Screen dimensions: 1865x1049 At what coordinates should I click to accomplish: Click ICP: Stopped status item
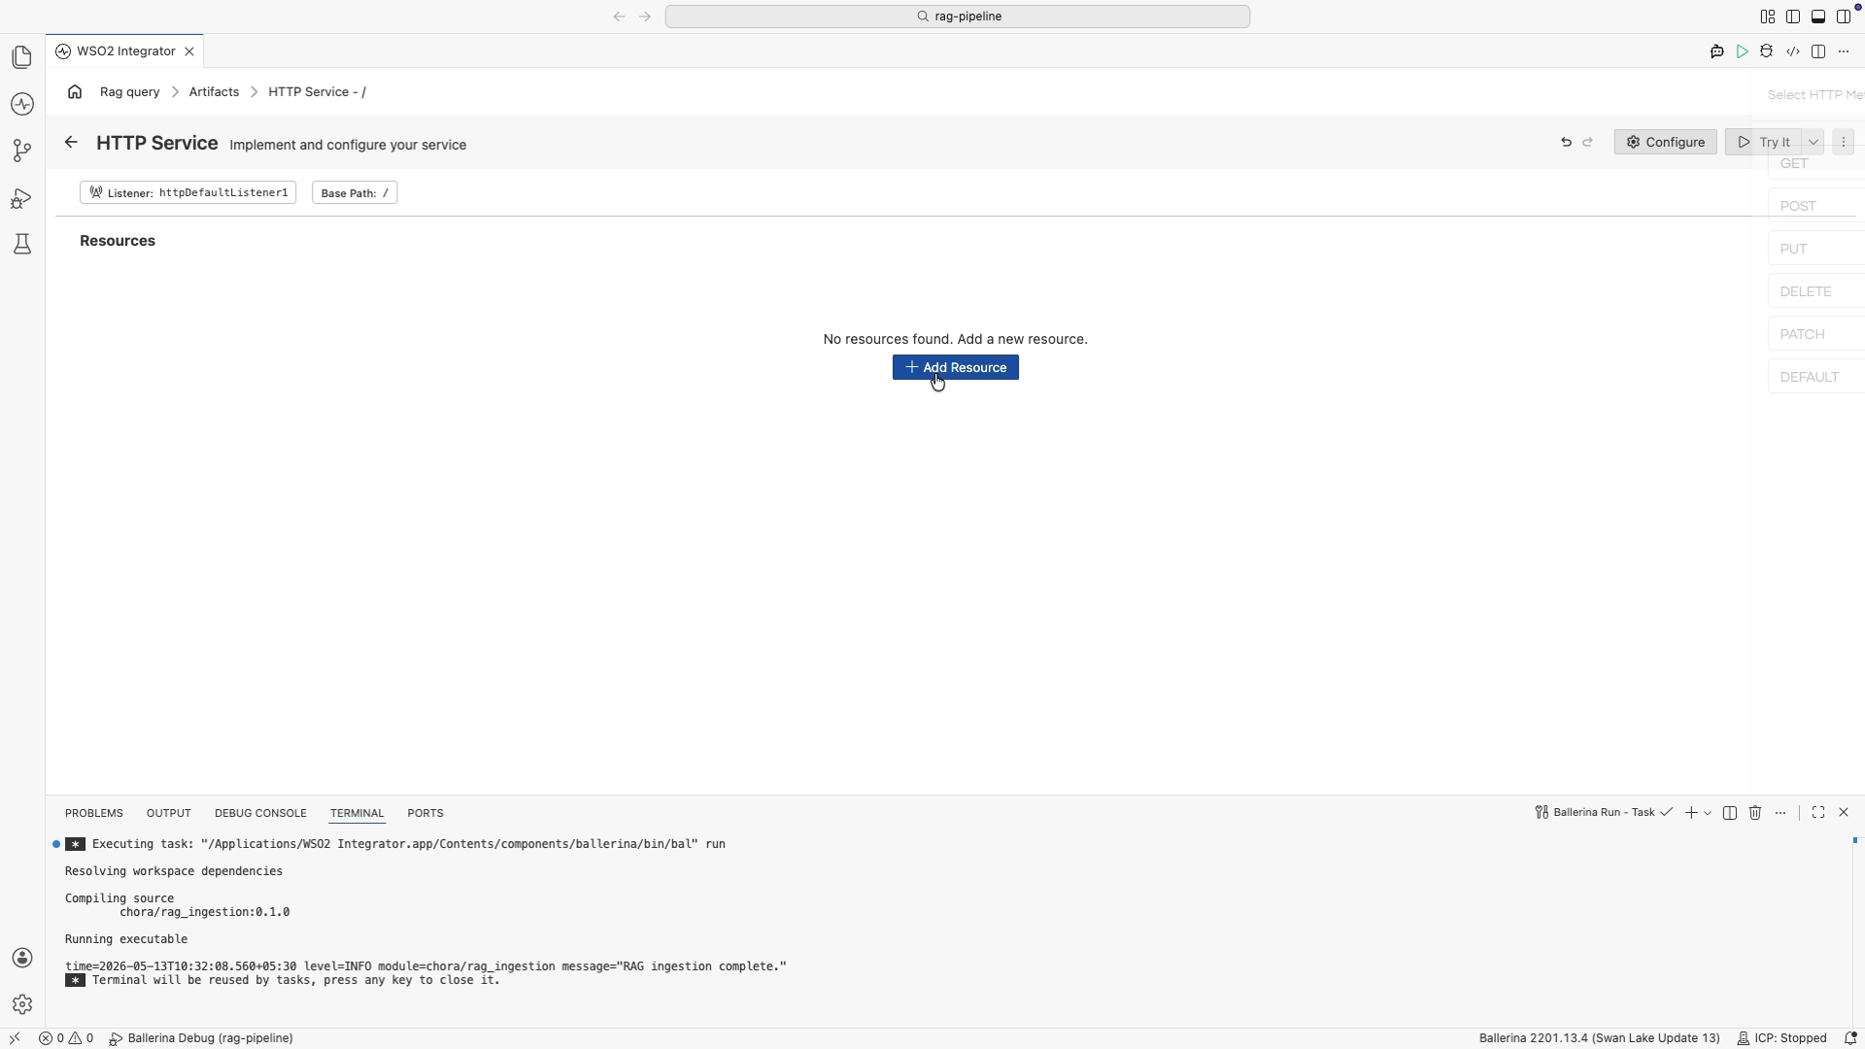point(1781,1038)
